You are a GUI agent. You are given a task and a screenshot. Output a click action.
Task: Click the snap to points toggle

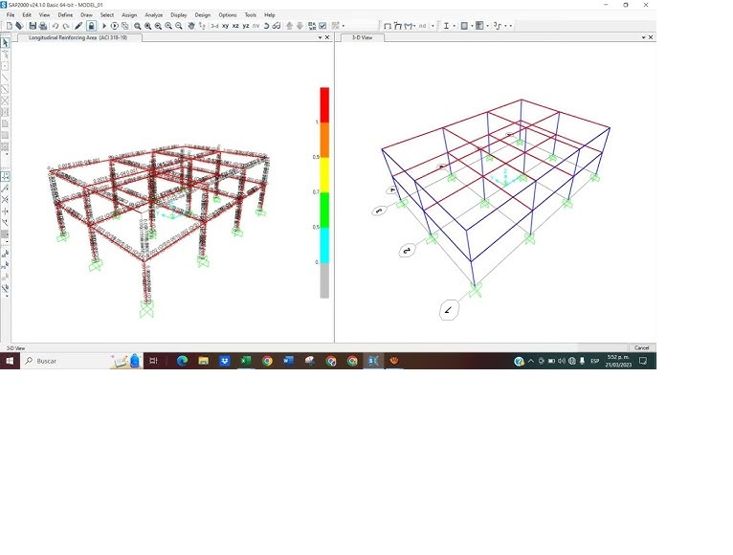[x=5, y=176]
